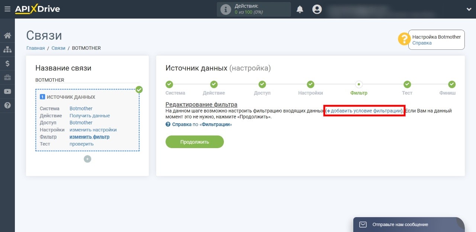Click the data source green checkmark
This screenshot has width=476, height=232.
pyautogui.click(x=139, y=89)
